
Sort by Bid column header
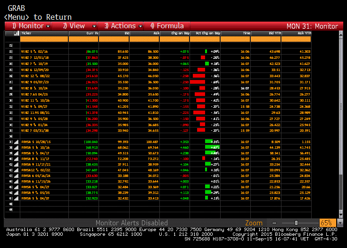[114, 33]
